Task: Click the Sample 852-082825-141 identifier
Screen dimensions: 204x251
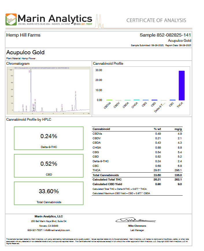Action: (x=165, y=35)
